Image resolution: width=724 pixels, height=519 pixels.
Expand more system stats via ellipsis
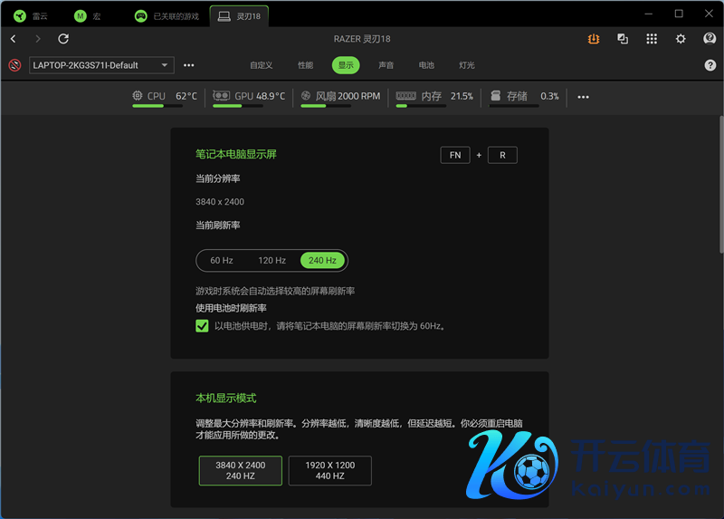pos(583,97)
